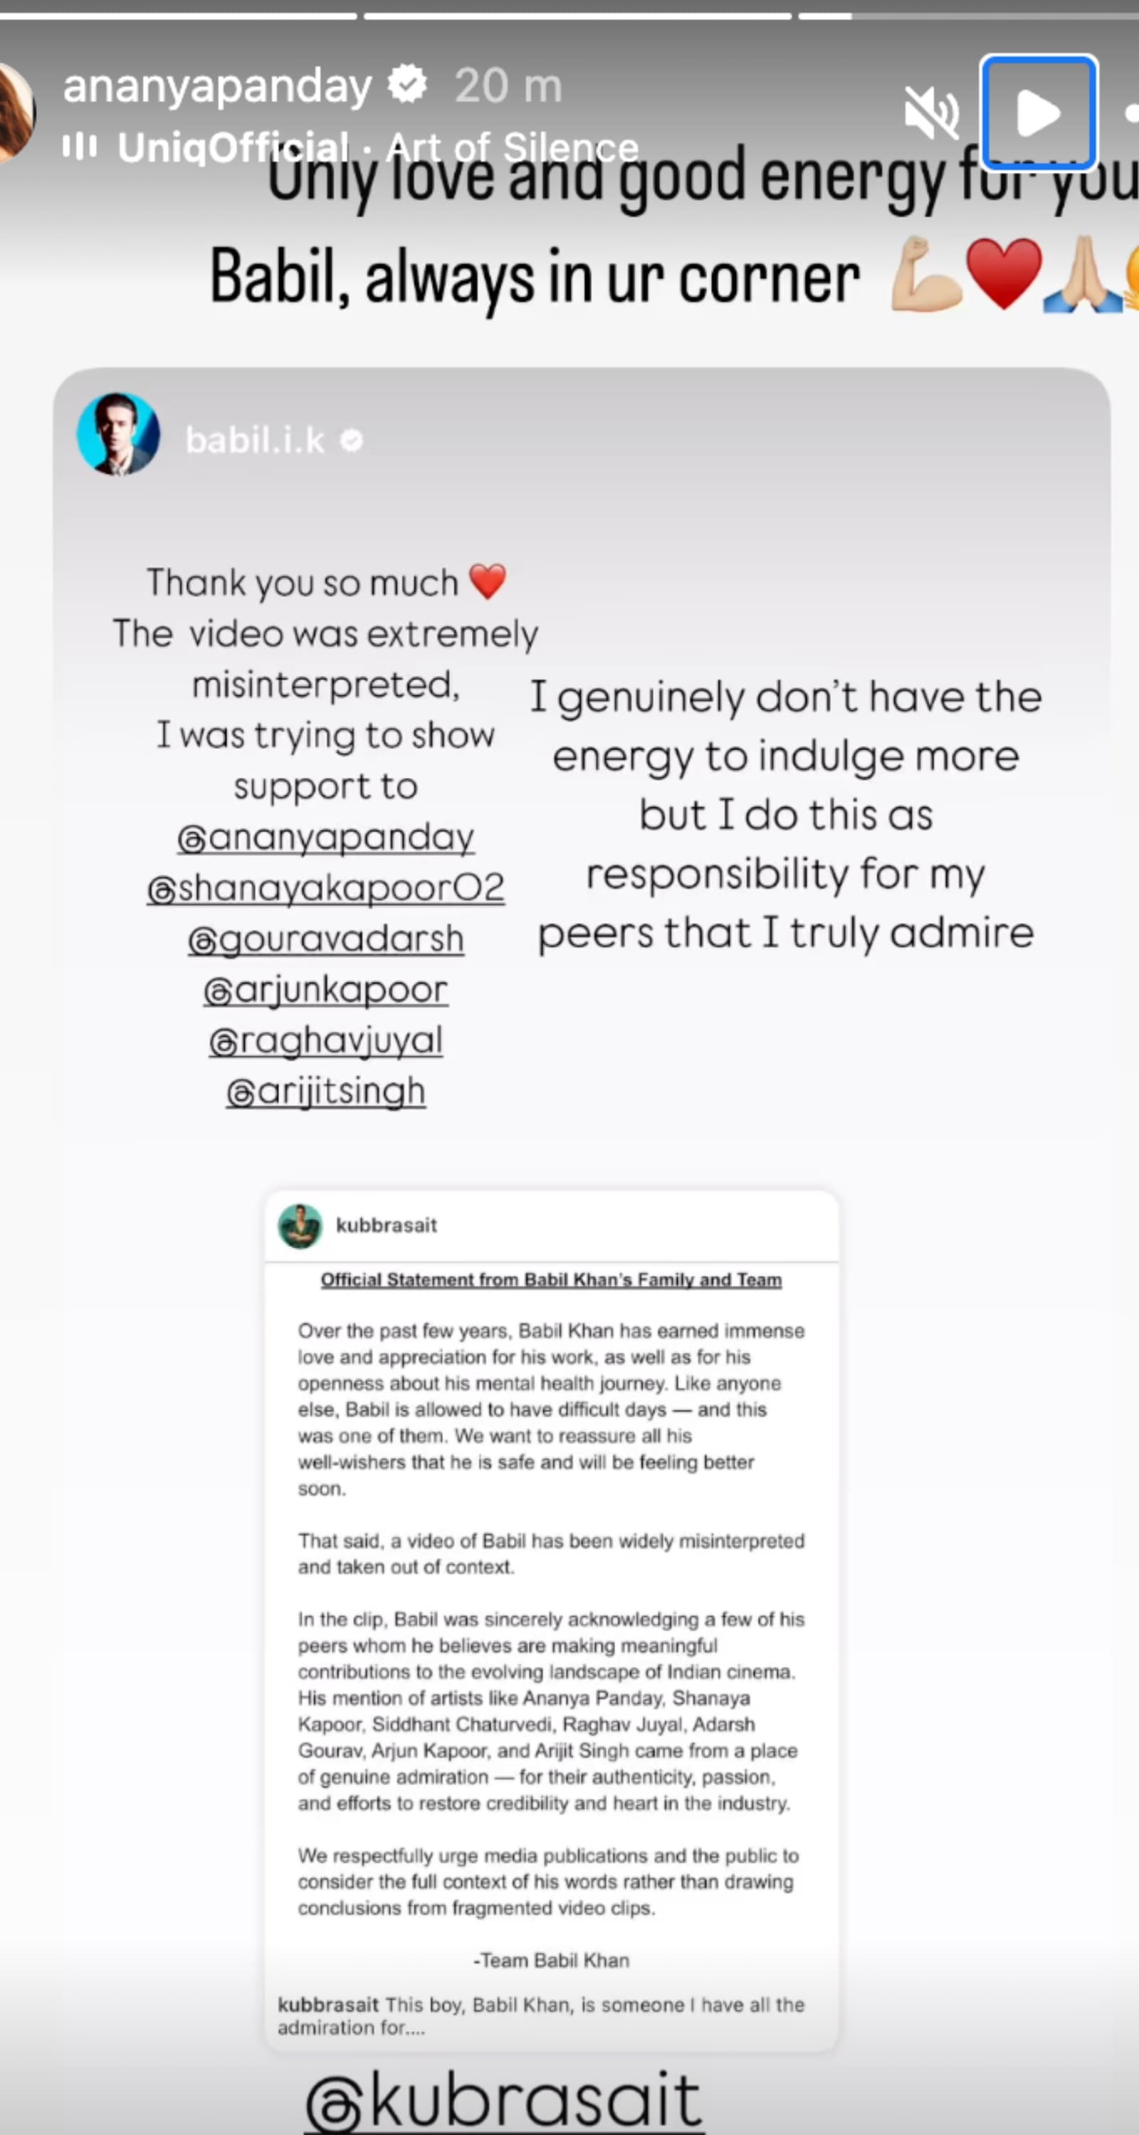
Task: Click babil.i.k's round profile avatar
Action: pyautogui.click(x=119, y=434)
